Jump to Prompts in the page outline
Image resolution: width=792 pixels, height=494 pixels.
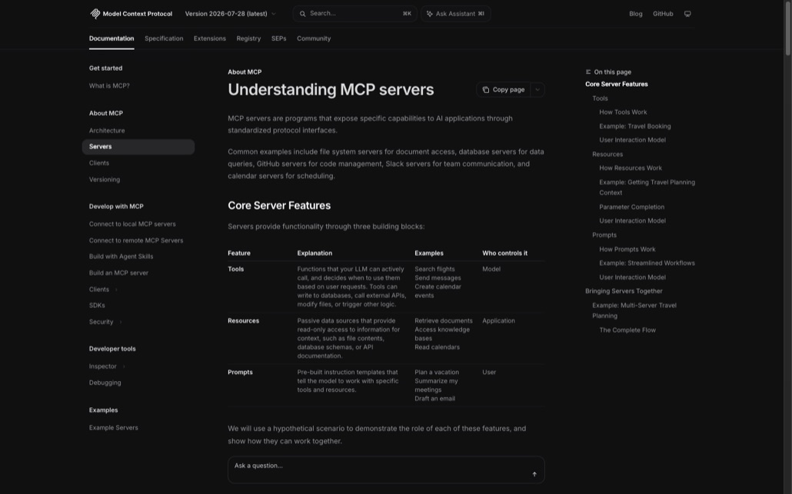click(604, 235)
